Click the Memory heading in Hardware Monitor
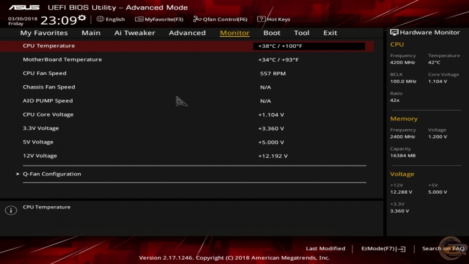Image resolution: width=469 pixels, height=264 pixels. (404, 119)
